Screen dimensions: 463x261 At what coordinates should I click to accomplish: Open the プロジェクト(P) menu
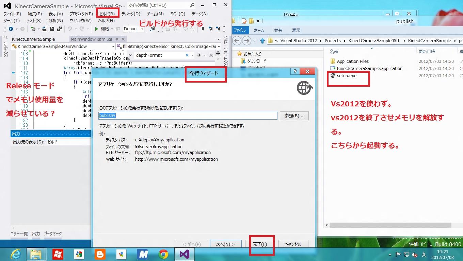(x=81, y=14)
